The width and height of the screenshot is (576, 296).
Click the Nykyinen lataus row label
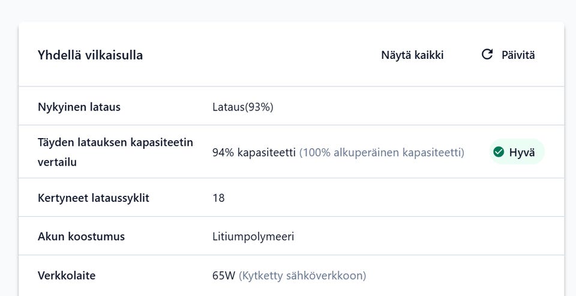tap(79, 107)
